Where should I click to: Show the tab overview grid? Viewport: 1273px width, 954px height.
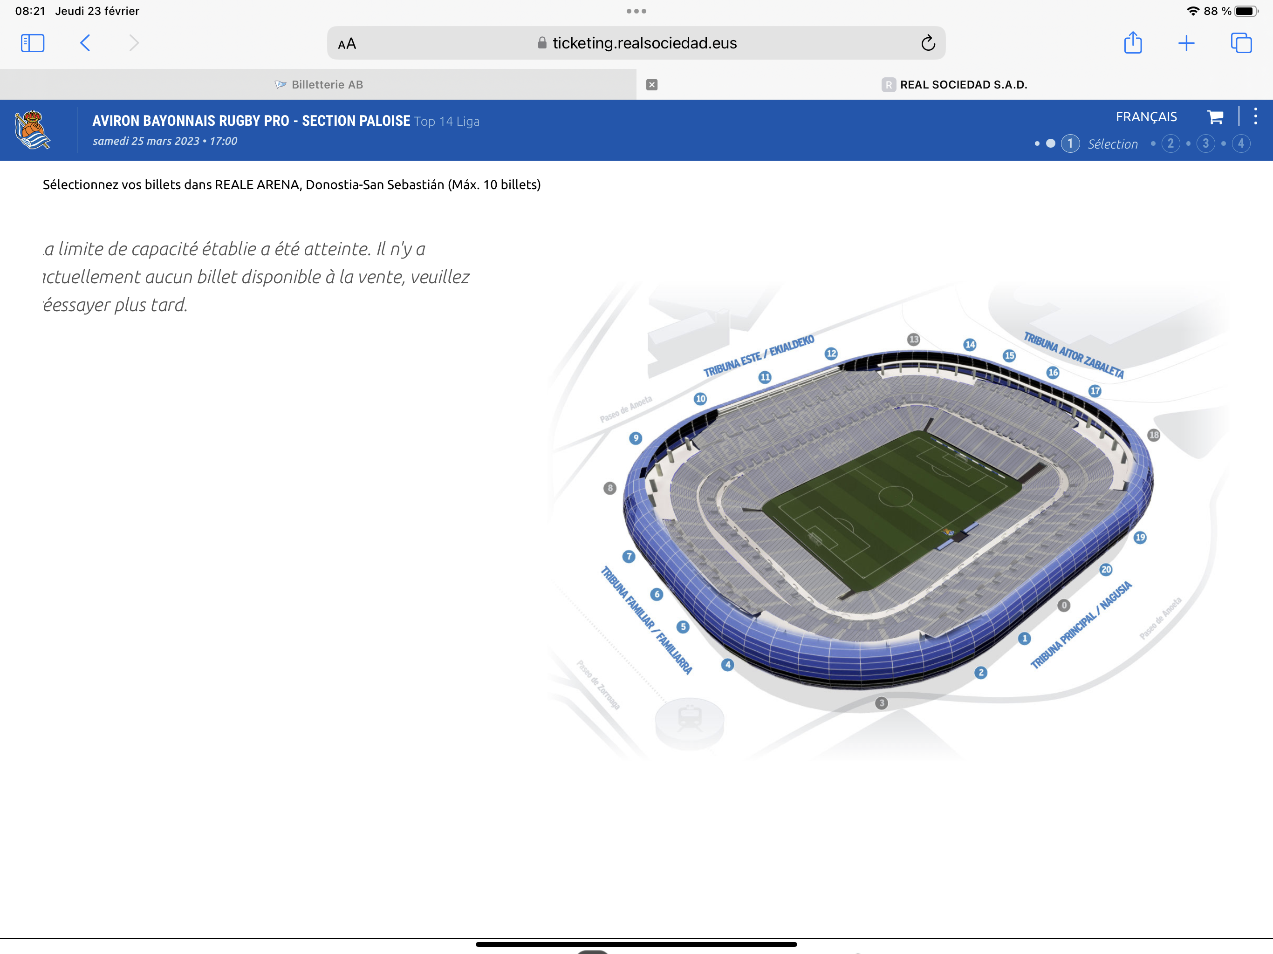tap(1241, 43)
